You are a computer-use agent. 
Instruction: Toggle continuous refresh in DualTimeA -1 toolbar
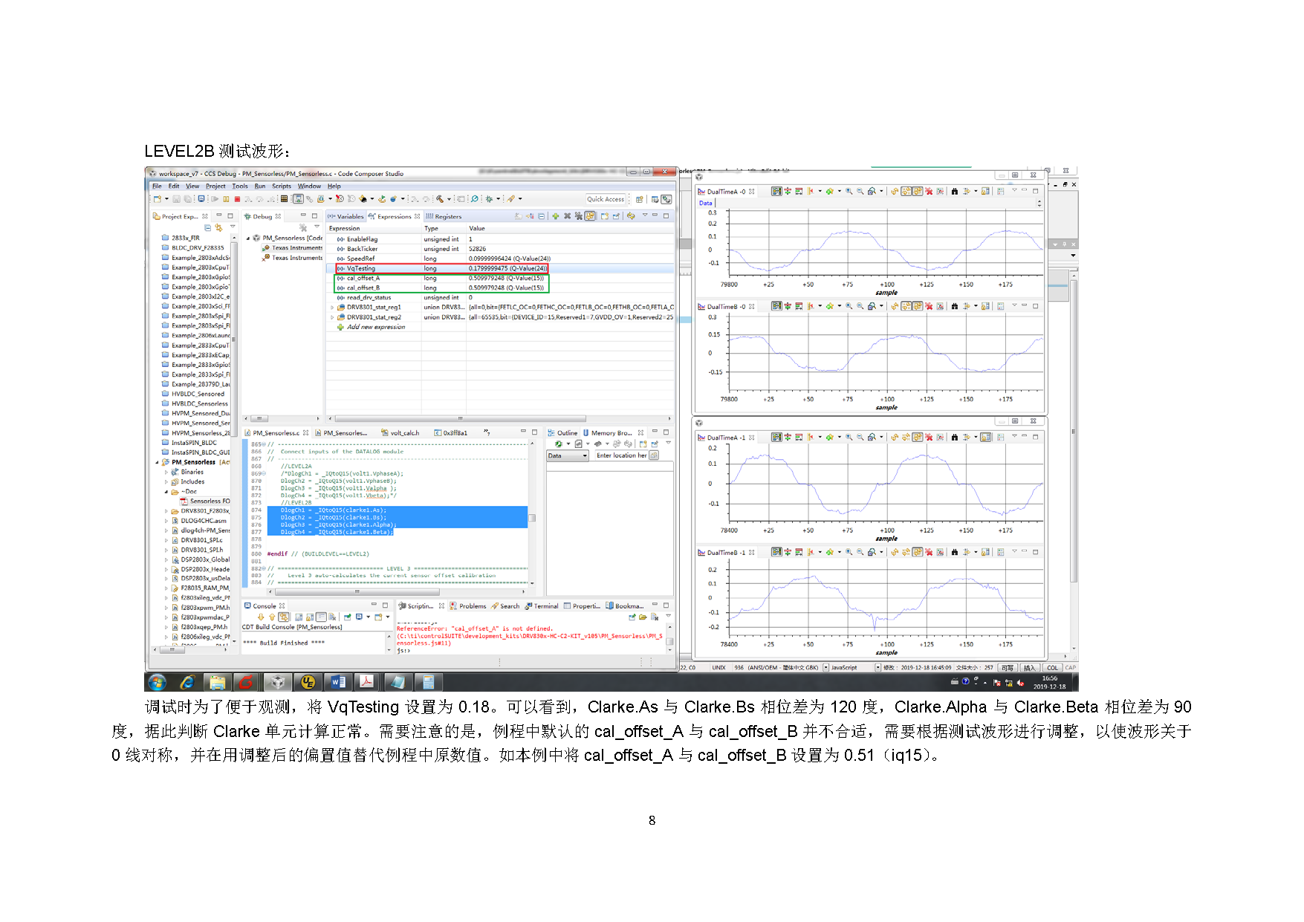(918, 438)
